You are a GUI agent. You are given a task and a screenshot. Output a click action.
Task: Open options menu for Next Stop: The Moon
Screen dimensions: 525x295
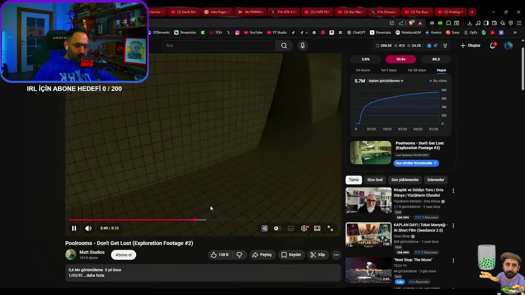pos(453,260)
